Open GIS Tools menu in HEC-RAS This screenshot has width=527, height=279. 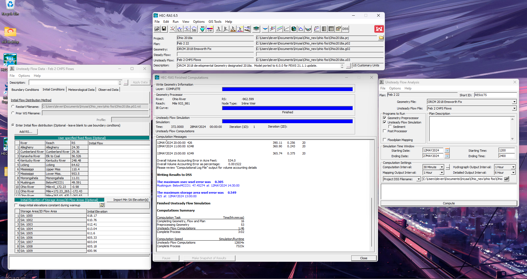[x=215, y=22]
